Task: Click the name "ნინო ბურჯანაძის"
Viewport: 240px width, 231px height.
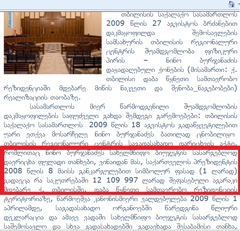Action: pos(202,61)
